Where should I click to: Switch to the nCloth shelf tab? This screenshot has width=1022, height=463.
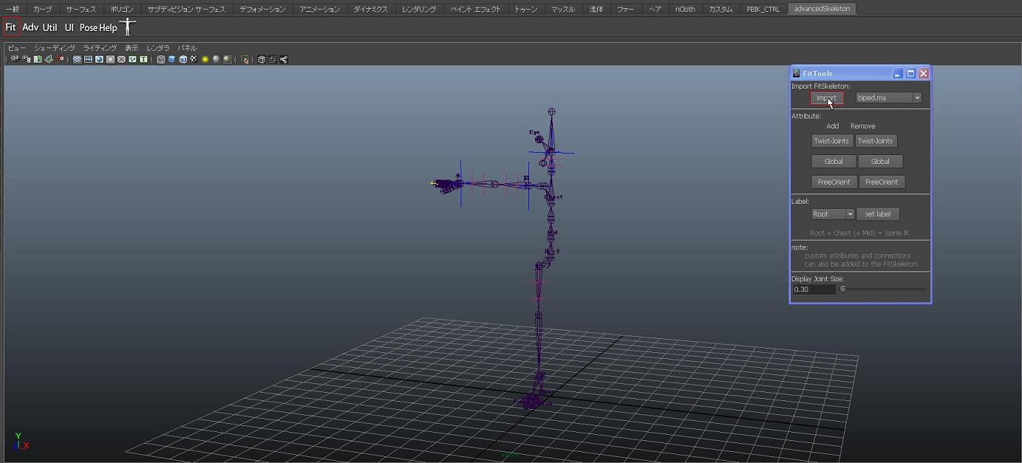(x=685, y=9)
